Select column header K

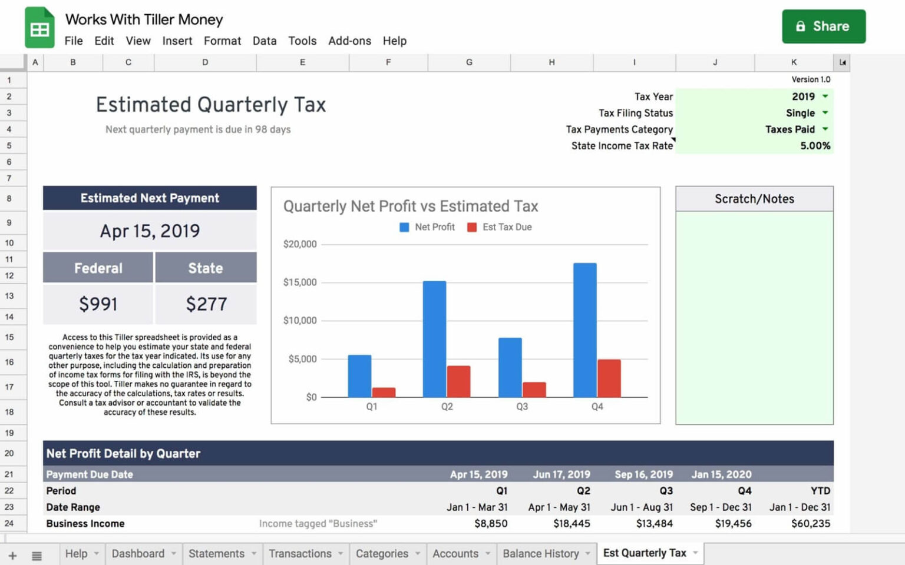(794, 62)
